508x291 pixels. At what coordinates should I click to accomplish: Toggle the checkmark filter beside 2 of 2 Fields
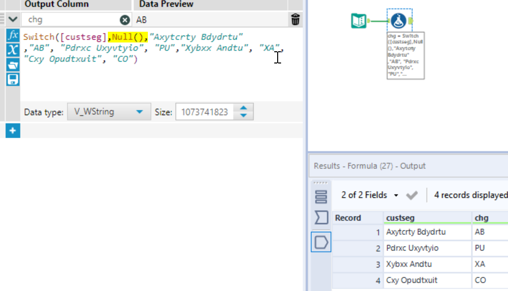tap(412, 195)
